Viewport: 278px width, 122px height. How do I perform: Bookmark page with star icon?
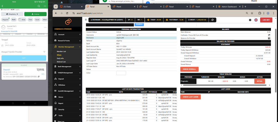(252, 13)
